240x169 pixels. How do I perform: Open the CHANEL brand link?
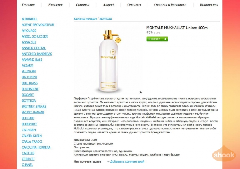pos(27,165)
